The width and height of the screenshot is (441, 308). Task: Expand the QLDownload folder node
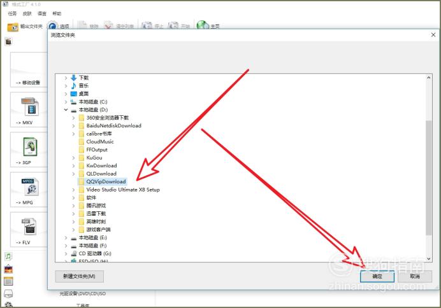(x=74, y=174)
